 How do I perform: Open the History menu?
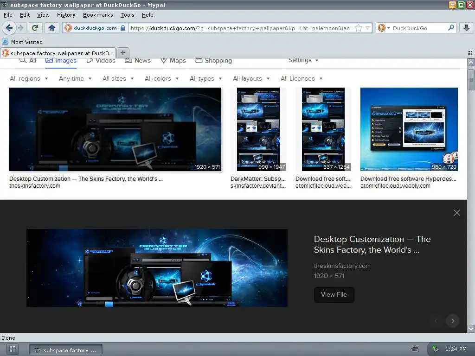pos(66,15)
